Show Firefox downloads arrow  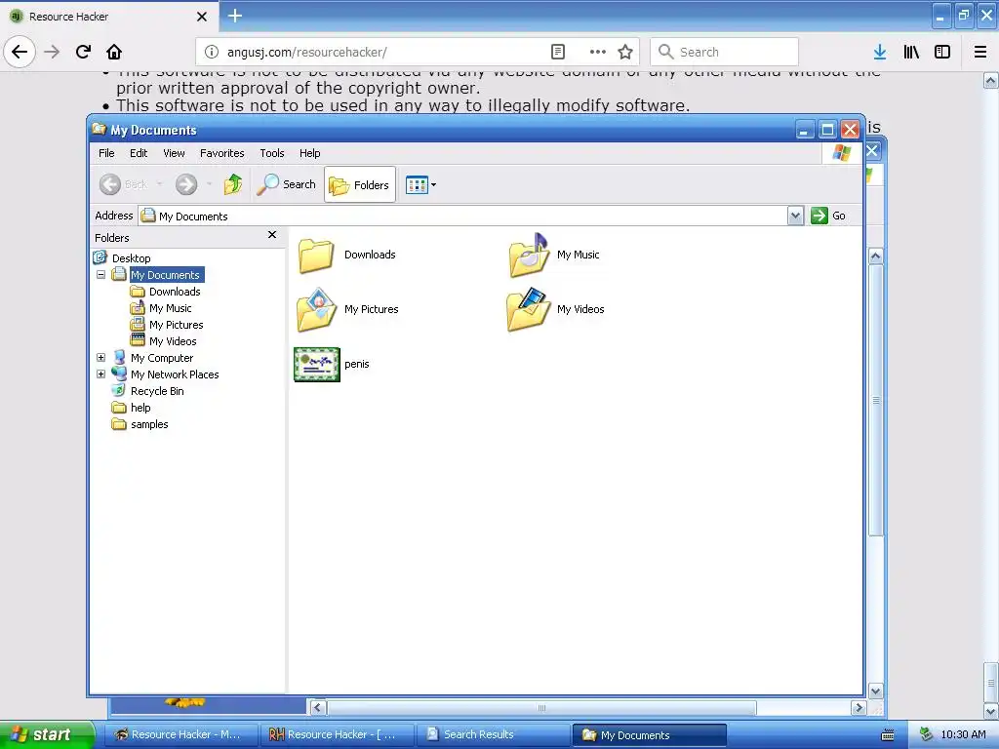click(x=880, y=52)
